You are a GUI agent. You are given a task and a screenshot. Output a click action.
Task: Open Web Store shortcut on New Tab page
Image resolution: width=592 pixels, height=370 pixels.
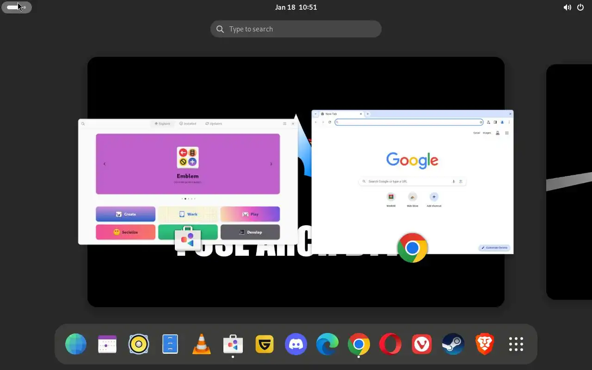coord(413,199)
